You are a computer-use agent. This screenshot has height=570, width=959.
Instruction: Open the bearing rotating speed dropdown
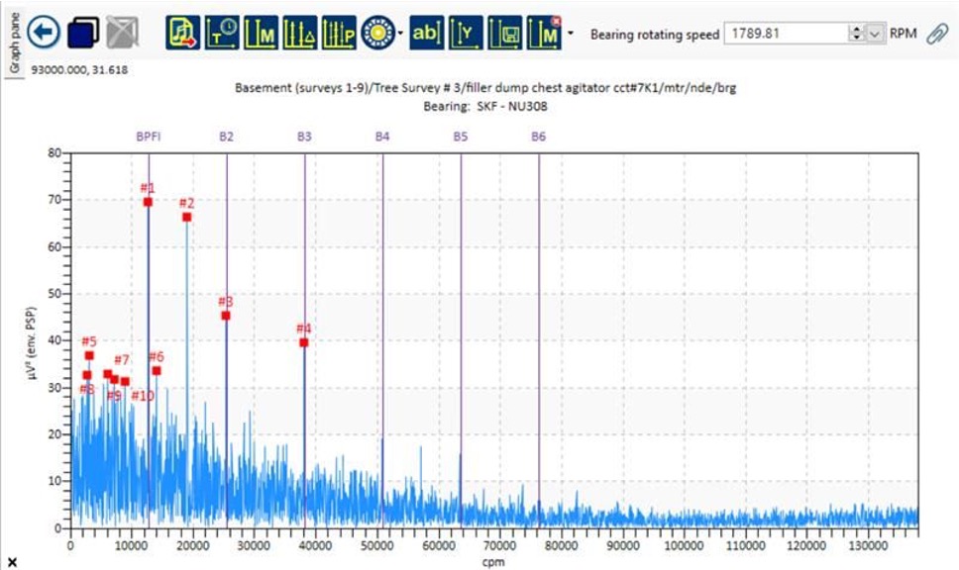pos(875,34)
